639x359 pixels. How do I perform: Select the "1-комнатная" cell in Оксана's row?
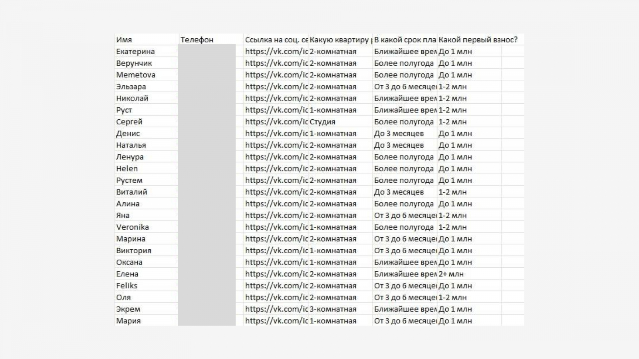point(333,262)
